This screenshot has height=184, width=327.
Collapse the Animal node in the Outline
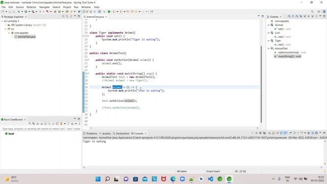[269, 25]
